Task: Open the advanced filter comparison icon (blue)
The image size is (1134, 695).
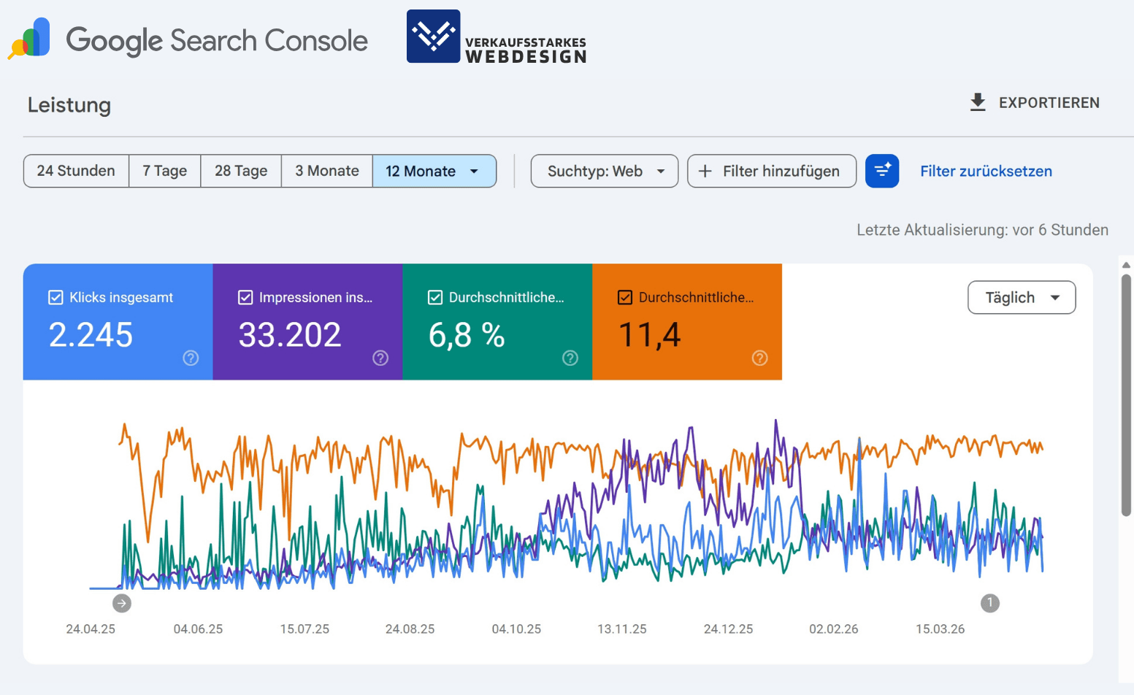Action: [x=882, y=171]
